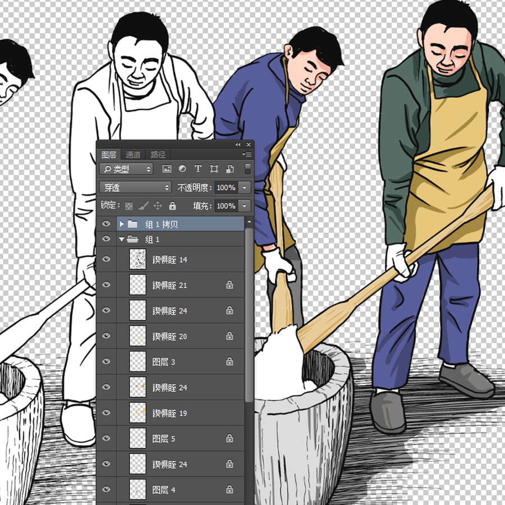The image size is (505, 505).
Task: Click lock icon on 图层 4
Action: pyautogui.click(x=229, y=489)
